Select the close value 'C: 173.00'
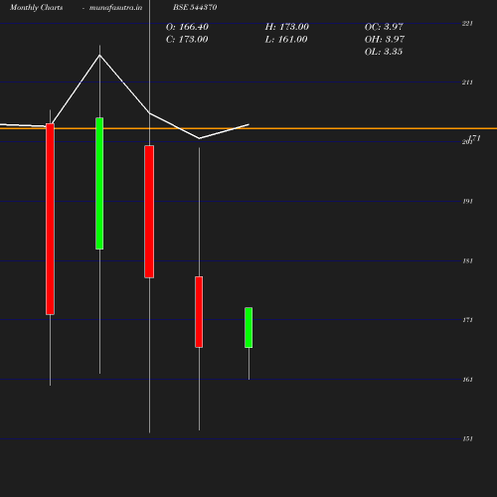This screenshot has height=497, width=497. click(x=187, y=40)
